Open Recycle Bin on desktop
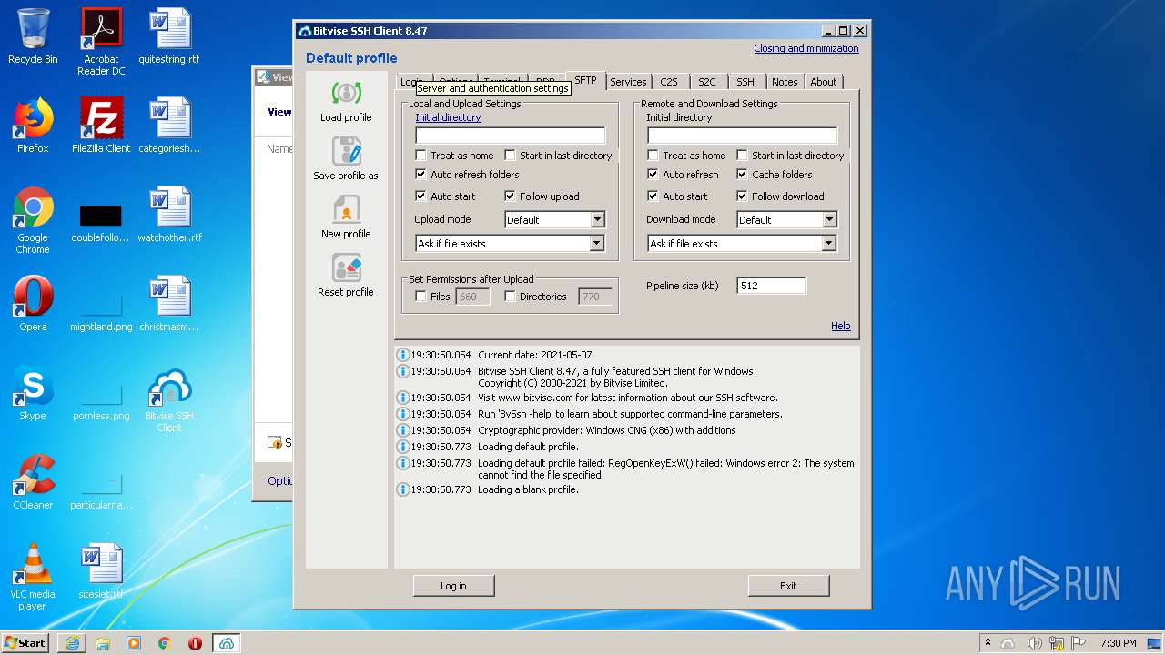 [33, 37]
